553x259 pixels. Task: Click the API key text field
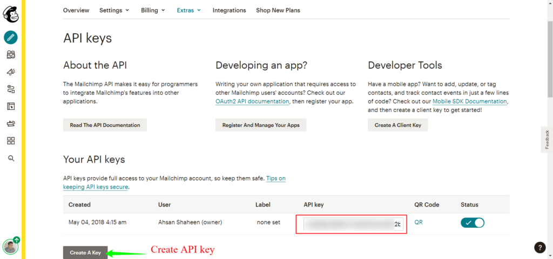click(354, 224)
